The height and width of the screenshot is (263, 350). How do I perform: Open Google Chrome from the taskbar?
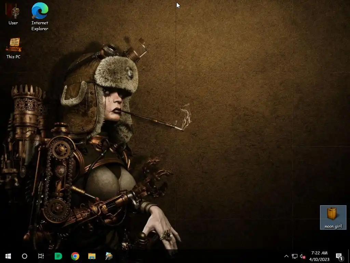click(x=75, y=256)
